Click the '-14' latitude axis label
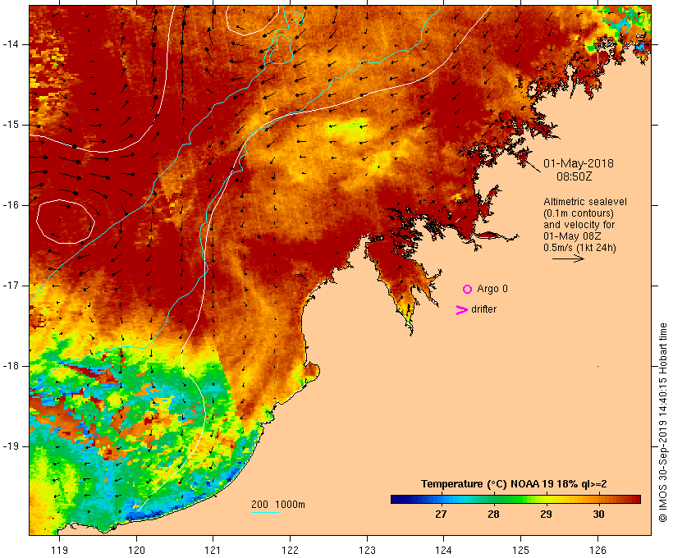The width and height of the screenshot is (673, 558). click(x=11, y=44)
